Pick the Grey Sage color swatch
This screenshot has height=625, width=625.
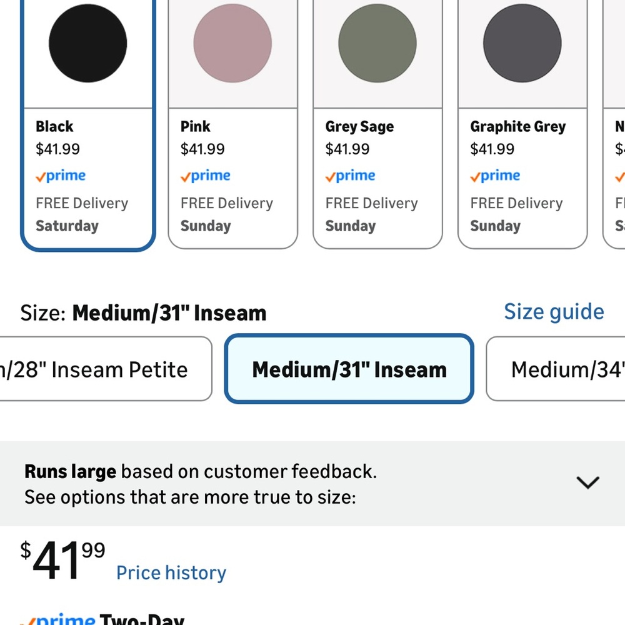(x=377, y=43)
